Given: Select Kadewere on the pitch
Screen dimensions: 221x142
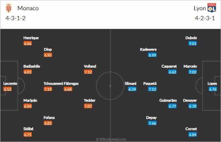Looking at the screenshot, I should point(148,50).
